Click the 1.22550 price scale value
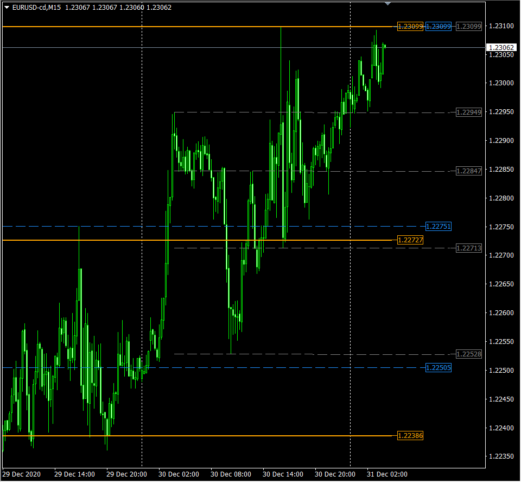Viewport: 521px width, 482px height. [501, 342]
